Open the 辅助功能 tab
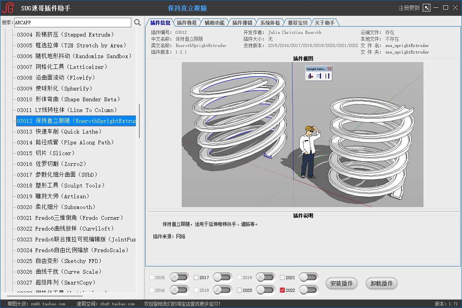Image resolution: width=462 pixels, height=308 pixels. 215,23
